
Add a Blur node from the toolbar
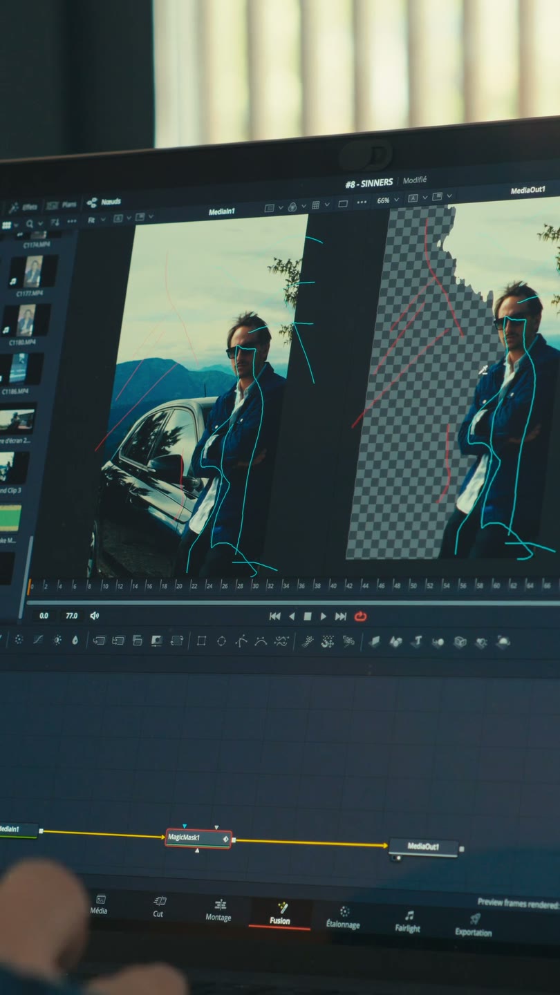pos(75,640)
